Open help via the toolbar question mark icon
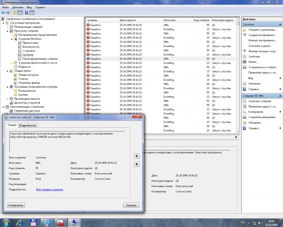Image resolution: width=283 pixels, height=227 pixels. 27,13
